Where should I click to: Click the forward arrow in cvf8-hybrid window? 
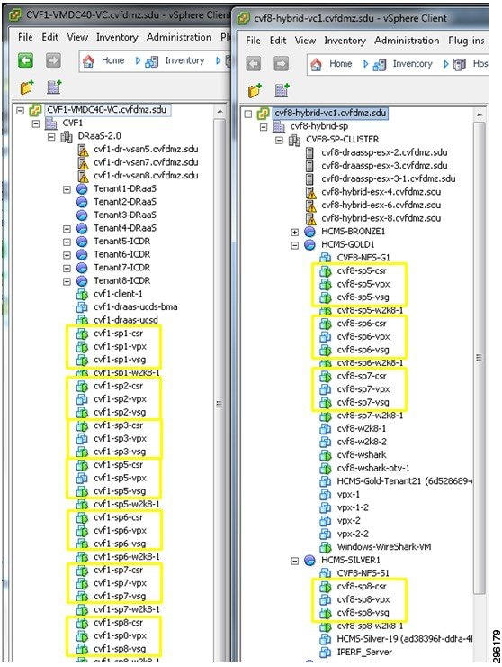pos(281,64)
